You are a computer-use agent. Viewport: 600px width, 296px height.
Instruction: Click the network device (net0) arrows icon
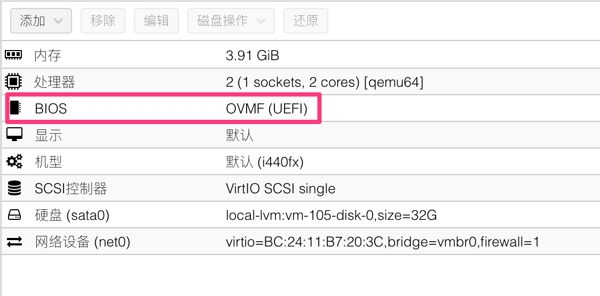pyautogui.click(x=14, y=242)
